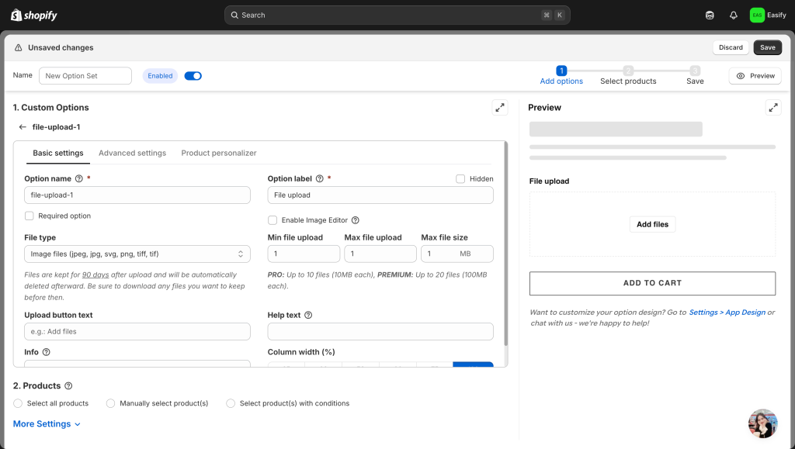
Task: Tick the Hidden checkbox
Action: point(461,178)
